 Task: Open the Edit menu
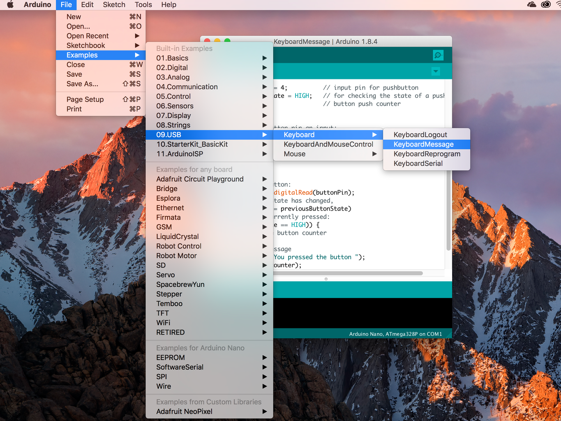87,5
